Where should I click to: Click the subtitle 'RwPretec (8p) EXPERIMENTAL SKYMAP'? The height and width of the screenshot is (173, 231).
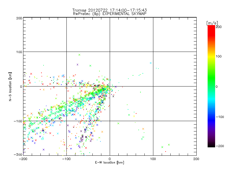click(110, 14)
